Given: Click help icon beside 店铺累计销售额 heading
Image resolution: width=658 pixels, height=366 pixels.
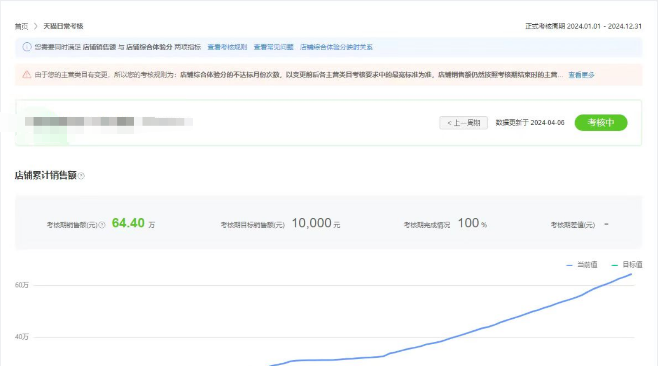Looking at the screenshot, I should pyautogui.click(x=81, y=176).
